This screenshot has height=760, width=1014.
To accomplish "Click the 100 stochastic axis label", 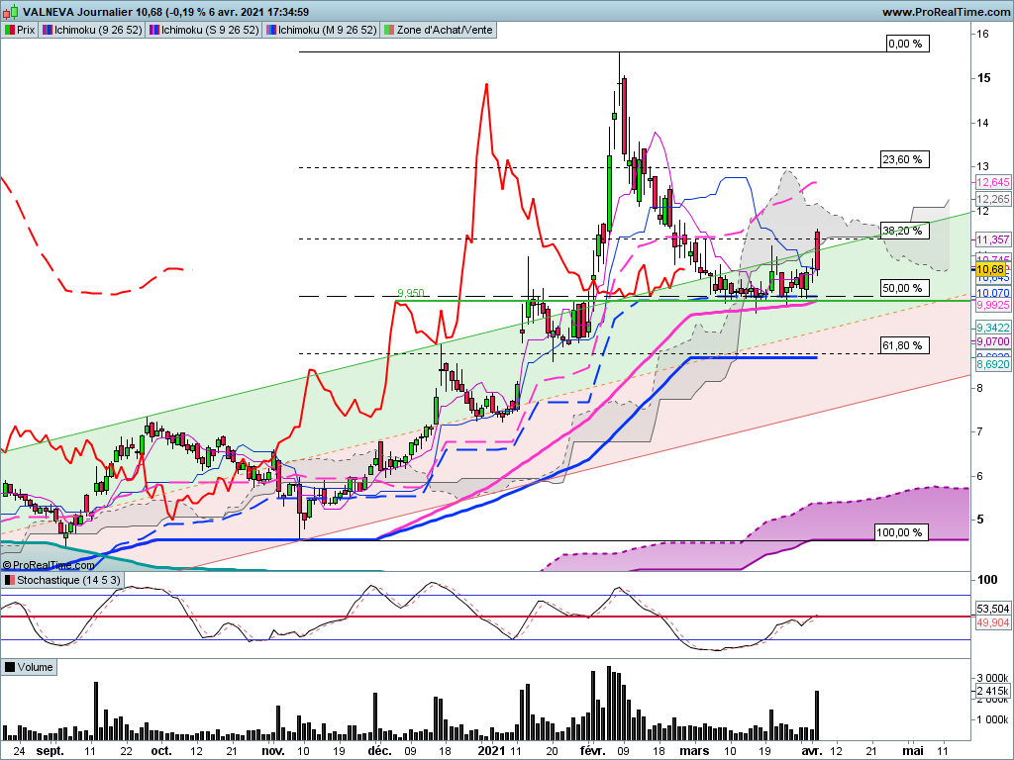I will click(987, 580).
